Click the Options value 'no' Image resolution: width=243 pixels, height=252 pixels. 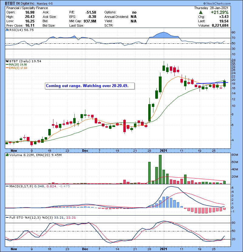coord(134,12)
